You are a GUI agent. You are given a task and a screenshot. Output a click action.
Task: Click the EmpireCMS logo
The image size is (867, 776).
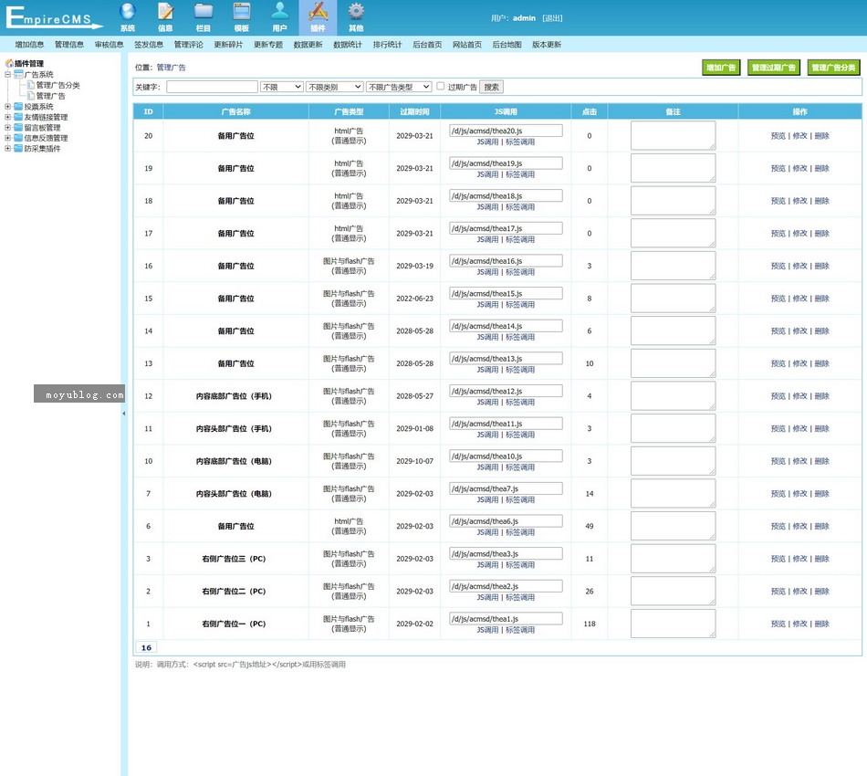click(54, 17)
